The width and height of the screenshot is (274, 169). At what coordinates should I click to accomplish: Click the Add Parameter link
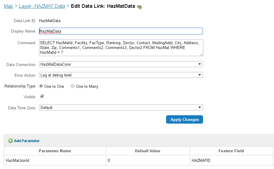pyautogui.click(x=27, y=141)
